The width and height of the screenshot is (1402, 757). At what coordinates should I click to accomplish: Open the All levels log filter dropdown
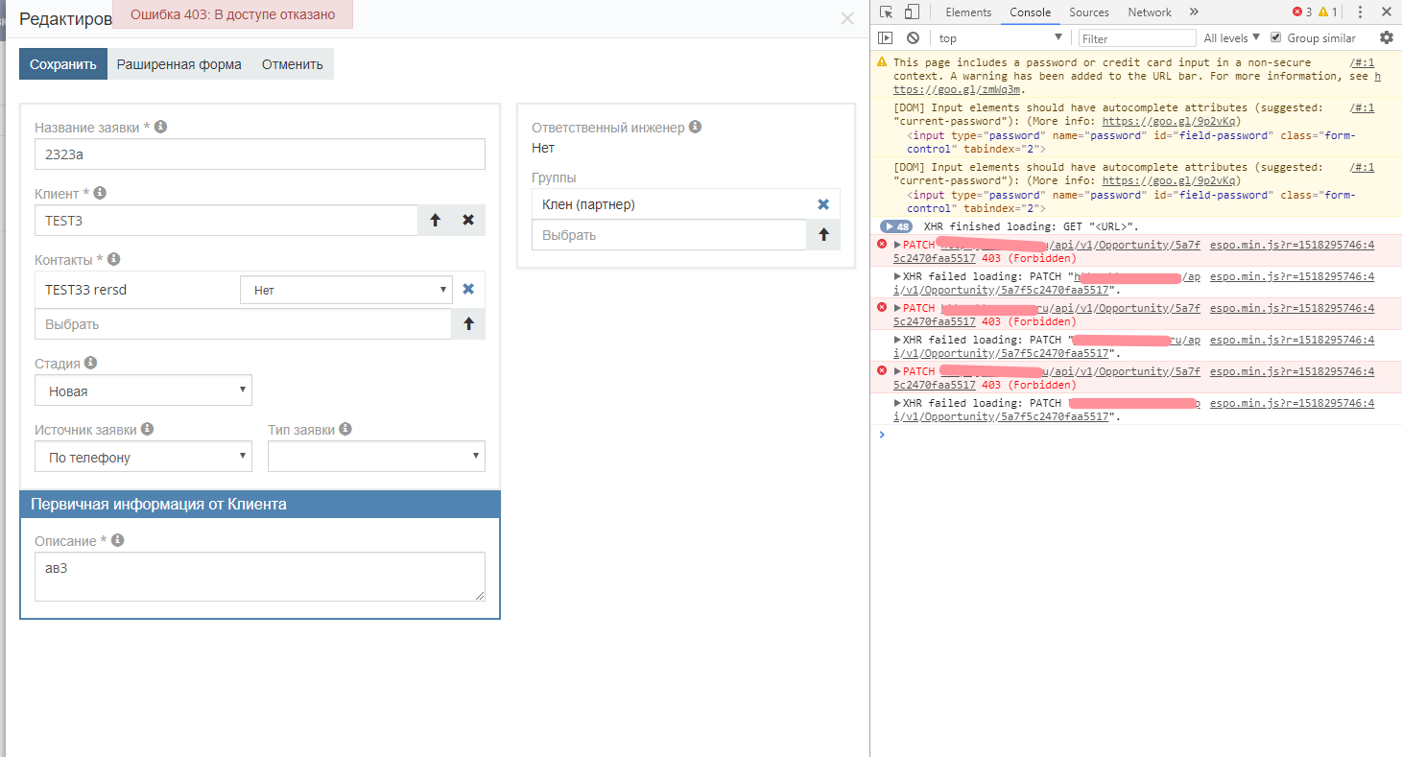pos(1231,38)
